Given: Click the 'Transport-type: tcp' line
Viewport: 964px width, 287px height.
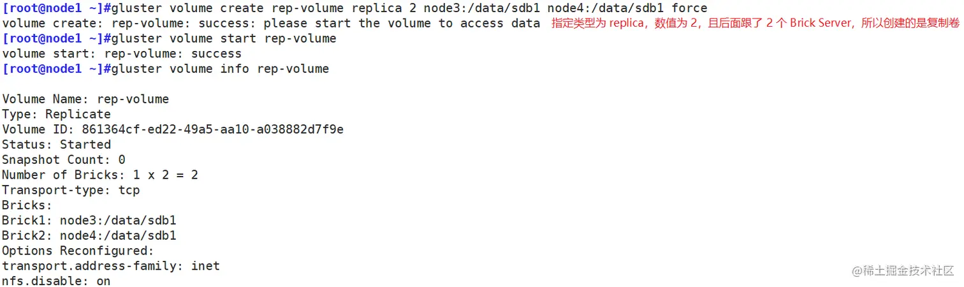Looking at the screenshot, I should click(71, 190).
